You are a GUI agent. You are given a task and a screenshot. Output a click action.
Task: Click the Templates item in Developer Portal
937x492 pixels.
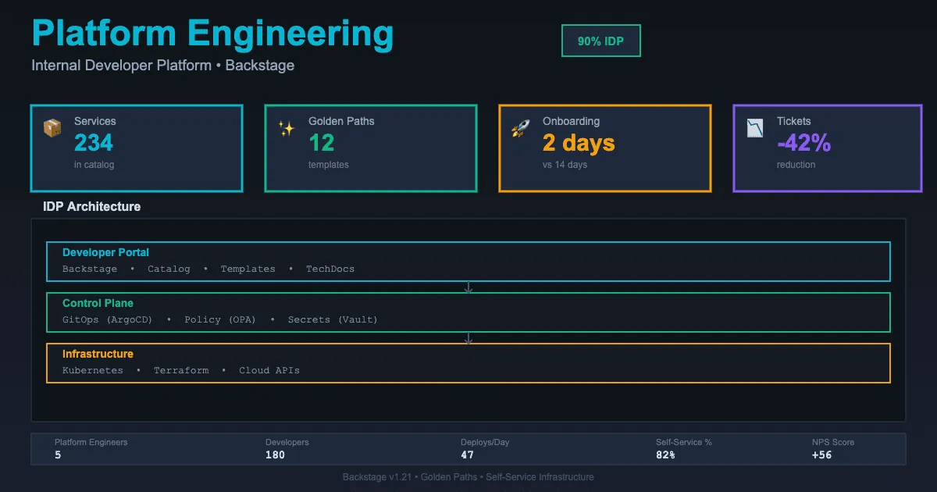(248, 269)
